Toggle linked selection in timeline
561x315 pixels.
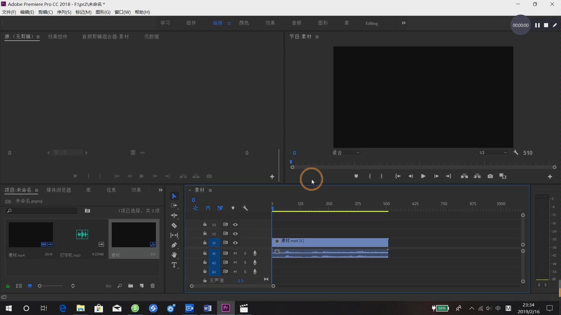tap(220, 208)
